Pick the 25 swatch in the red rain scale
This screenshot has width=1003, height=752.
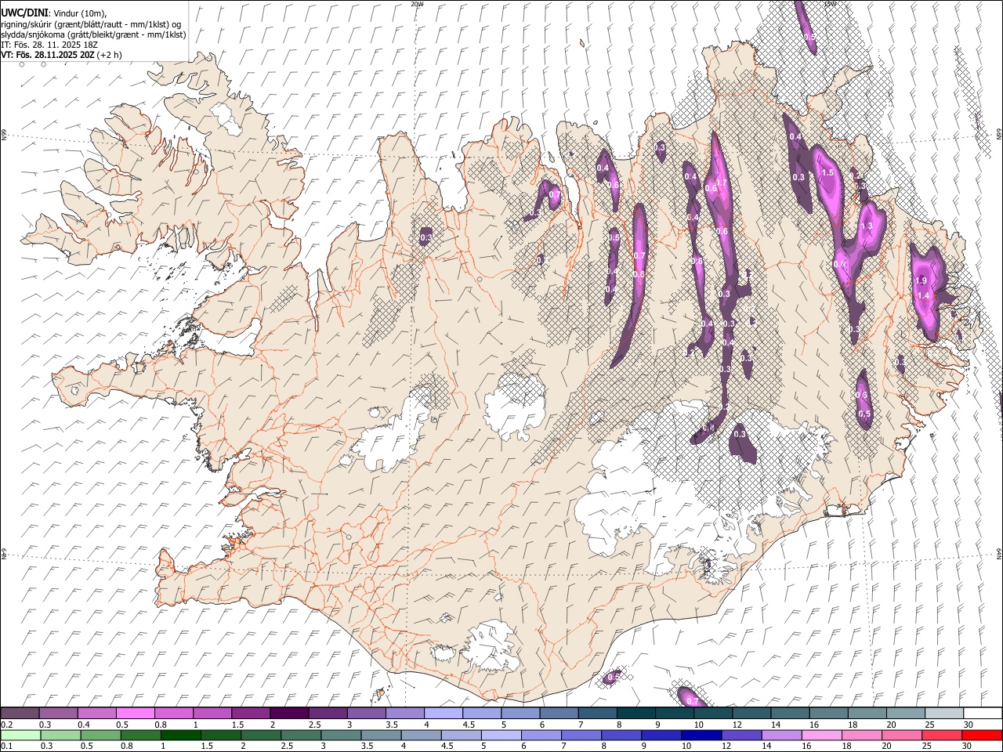(x=941, y=735)
